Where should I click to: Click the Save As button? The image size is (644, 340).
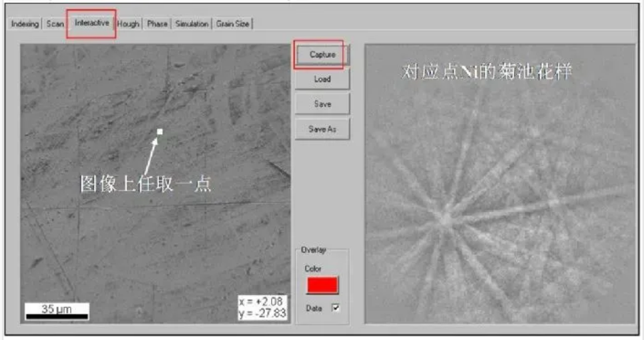coord(322,129)
